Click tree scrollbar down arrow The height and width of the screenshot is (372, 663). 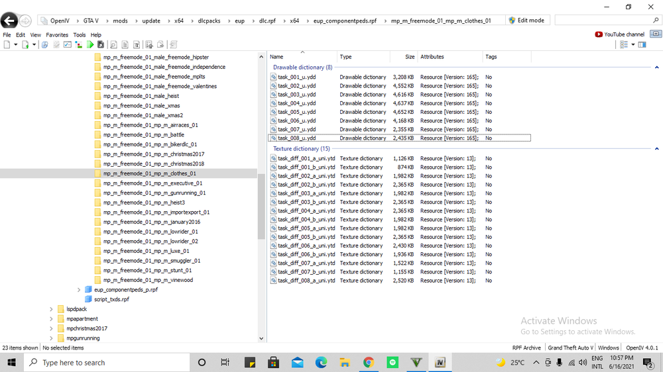click(x=261, y=338)
